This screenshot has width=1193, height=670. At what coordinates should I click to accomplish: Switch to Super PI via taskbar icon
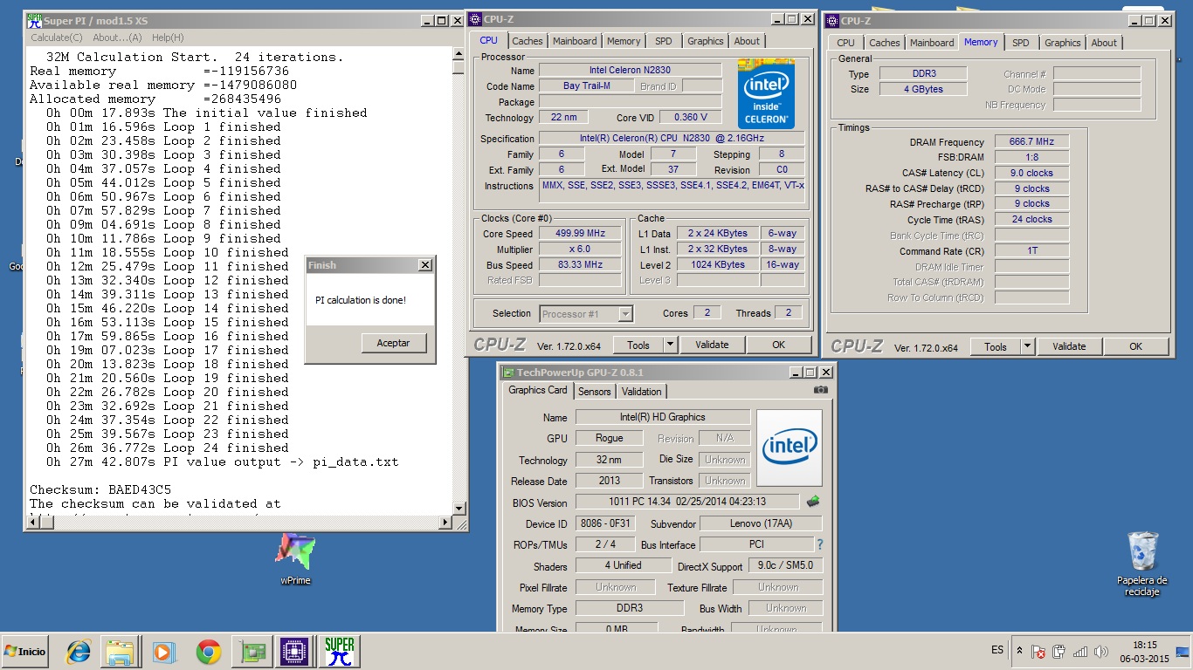(339, 652)
